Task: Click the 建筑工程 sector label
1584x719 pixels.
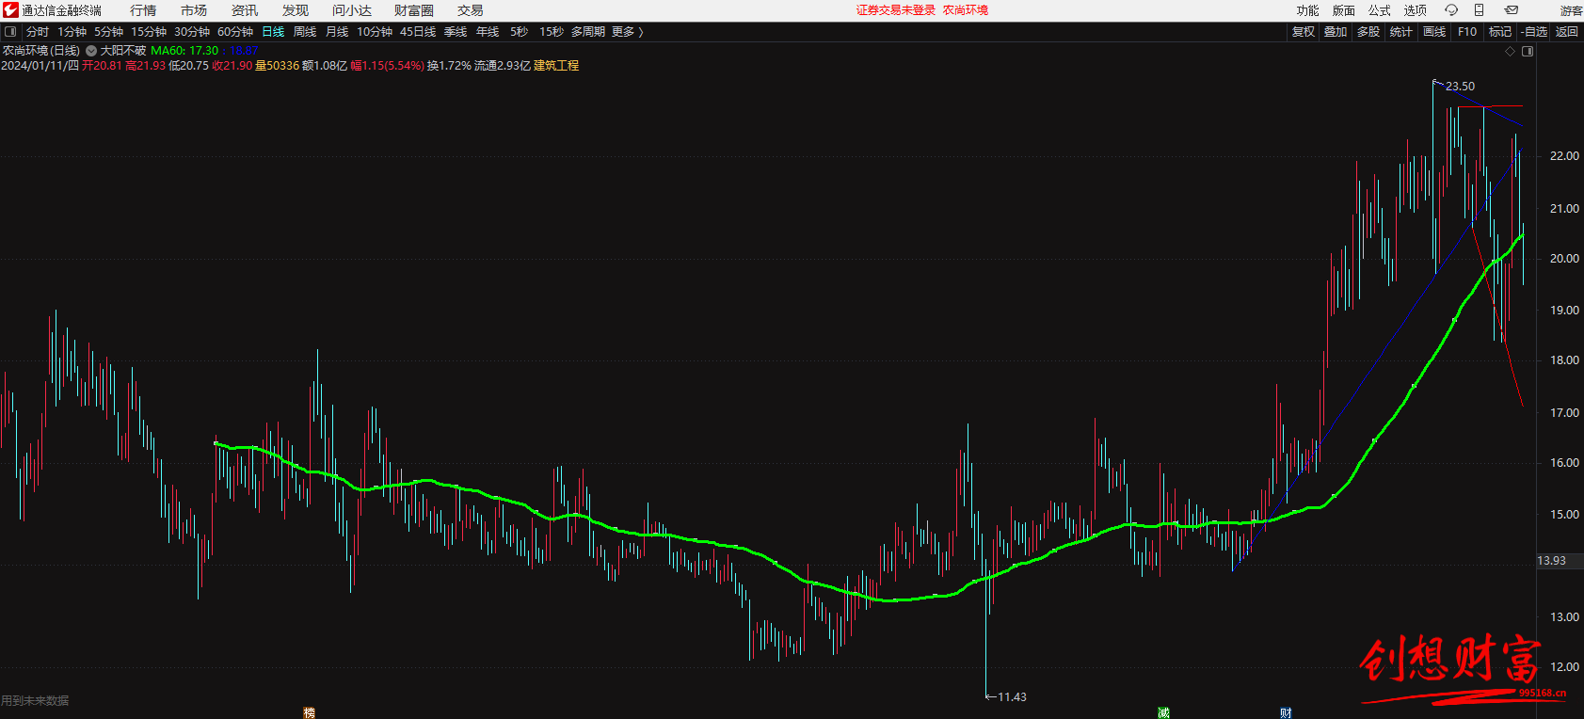Action: (556, 66)
